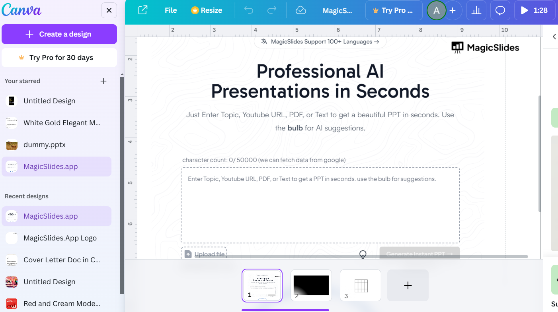
Task: Open White Gold Elegant starred design
Action: pos(57,123)
